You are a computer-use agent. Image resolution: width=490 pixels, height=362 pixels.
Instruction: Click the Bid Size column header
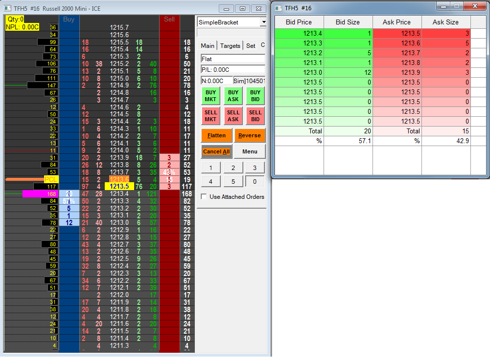pyautogui.click(x=348, y=22)
